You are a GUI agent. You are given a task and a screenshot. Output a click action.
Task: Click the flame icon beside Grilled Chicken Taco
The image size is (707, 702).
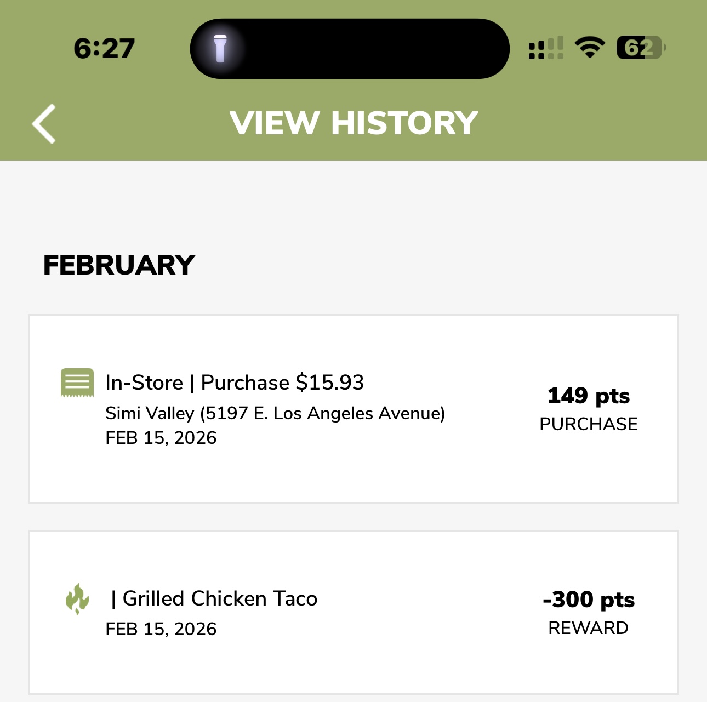click(x=77, y=598)
